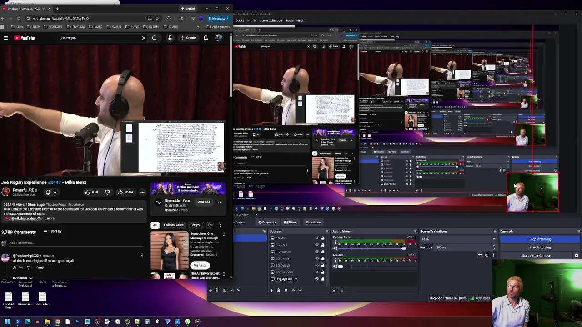
Task: Expand description with ...more
Action: 50,218
